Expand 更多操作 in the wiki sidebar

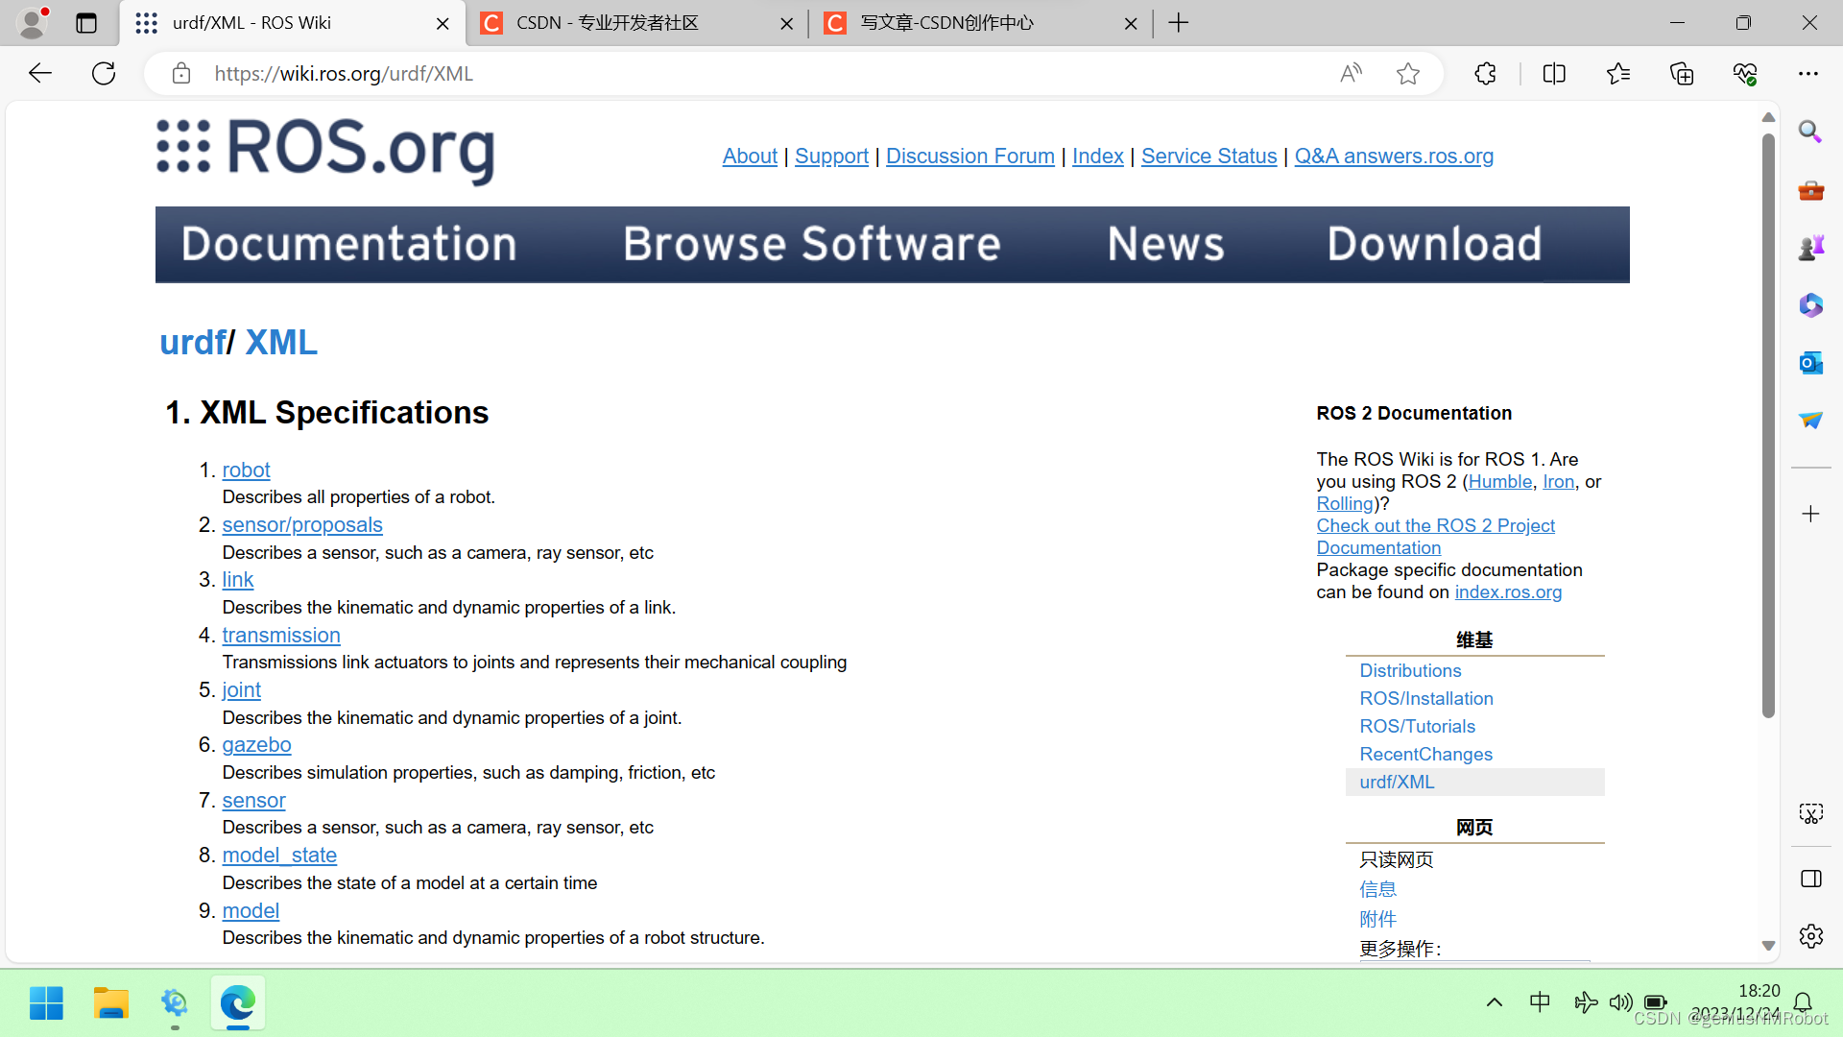click(1400, 948)
